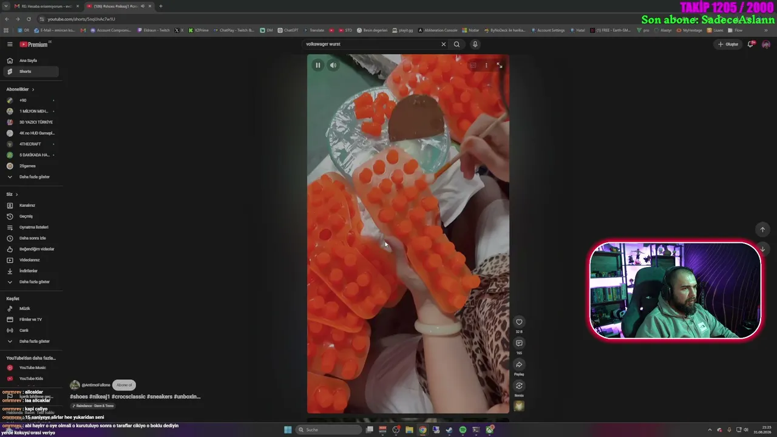The width and height of the screenshot is (777, 437).
Task: Expand the Siz section header
Action: pos(12,194)
